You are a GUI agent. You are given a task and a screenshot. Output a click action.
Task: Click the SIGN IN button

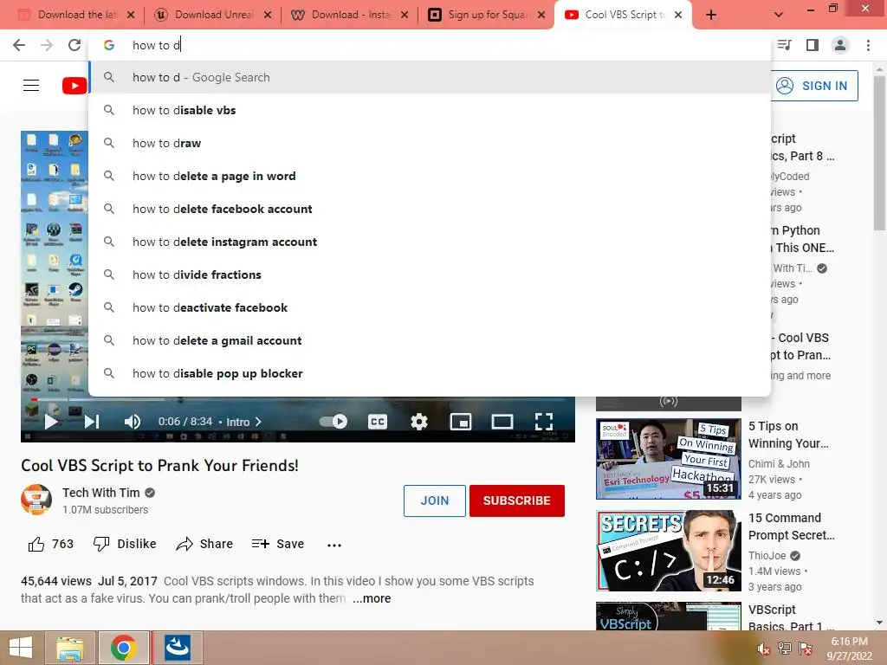tap(814, 86)
